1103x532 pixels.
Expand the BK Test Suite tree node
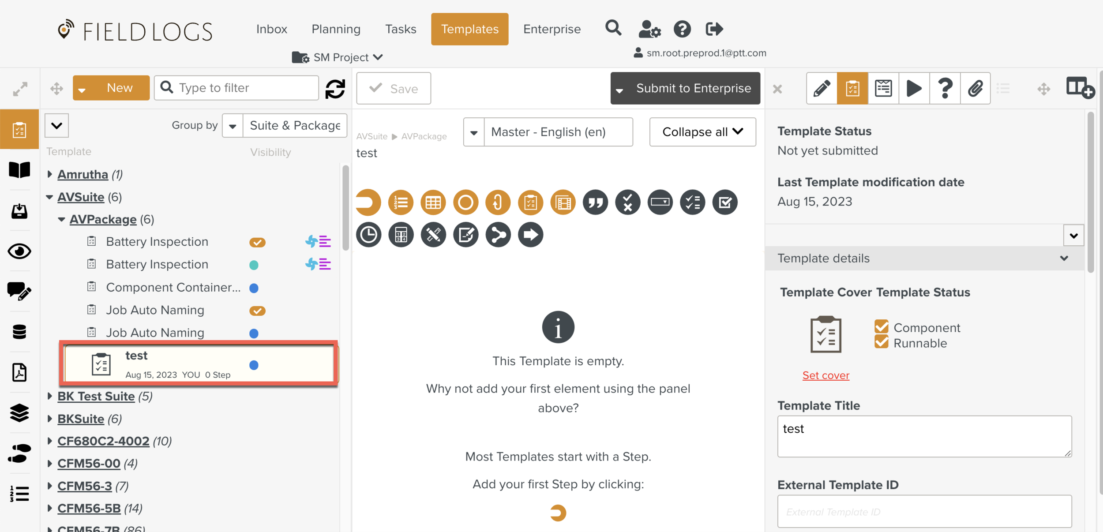(x=50, y=396)
